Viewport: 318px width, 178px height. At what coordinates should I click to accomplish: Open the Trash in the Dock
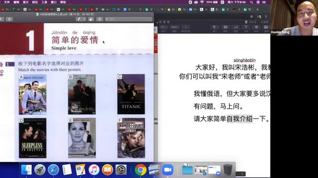pyautogui.click(x=228, y=170)
